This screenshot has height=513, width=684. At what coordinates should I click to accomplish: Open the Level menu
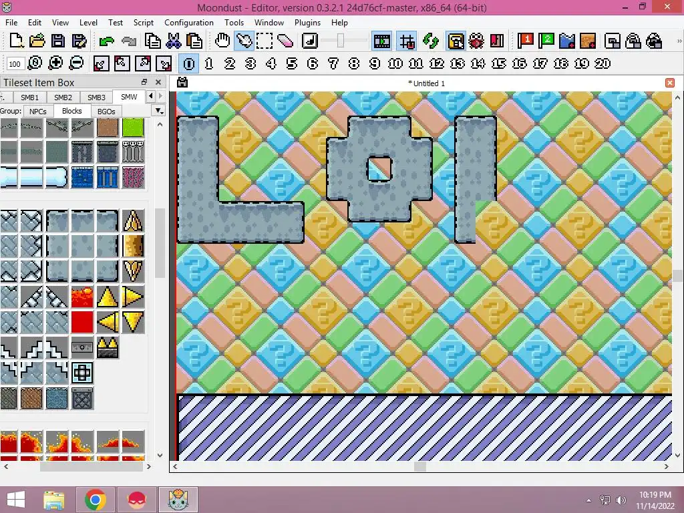coord(88,23)
